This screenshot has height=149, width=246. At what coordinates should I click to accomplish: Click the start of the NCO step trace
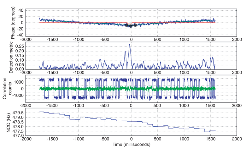pyautogui.click(x=40, y=112)
